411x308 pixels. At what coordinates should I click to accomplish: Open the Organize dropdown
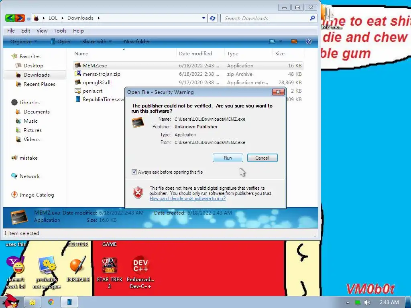coord(24,42)
